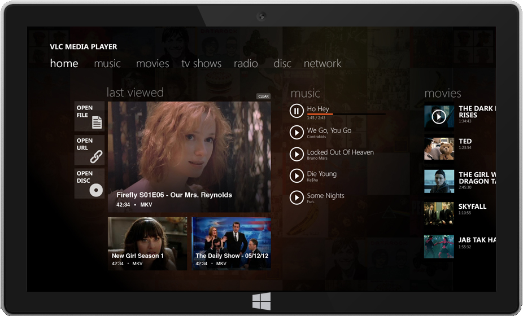Click the Die Young title text

click(x=321, y=174)
